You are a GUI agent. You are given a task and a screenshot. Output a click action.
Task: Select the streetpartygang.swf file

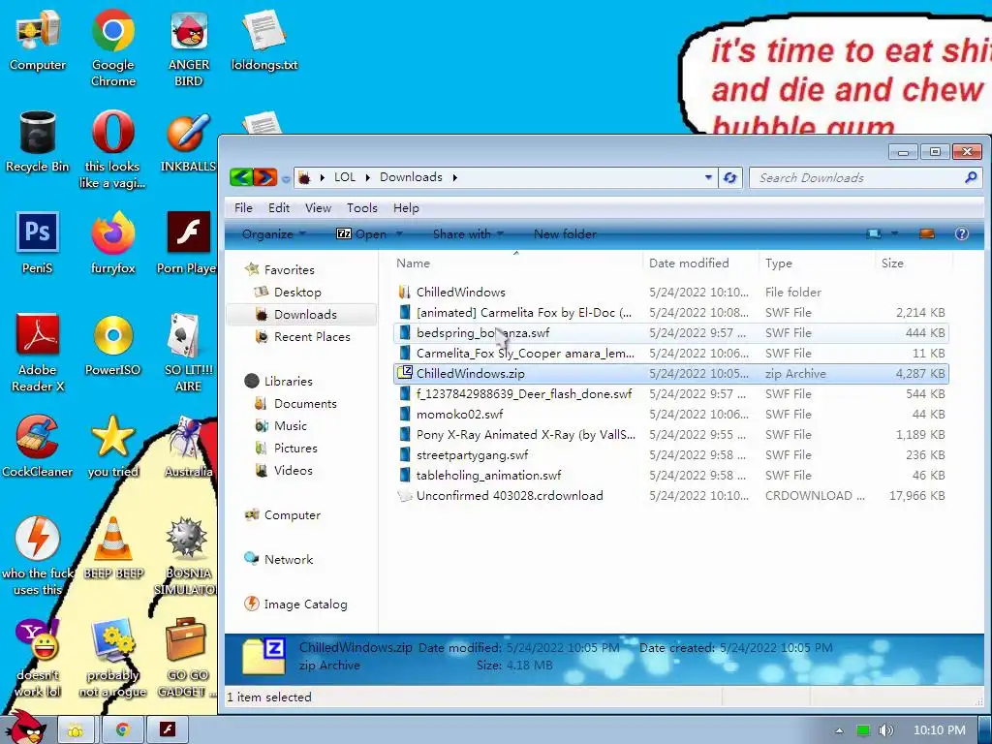tap(670, 455)
